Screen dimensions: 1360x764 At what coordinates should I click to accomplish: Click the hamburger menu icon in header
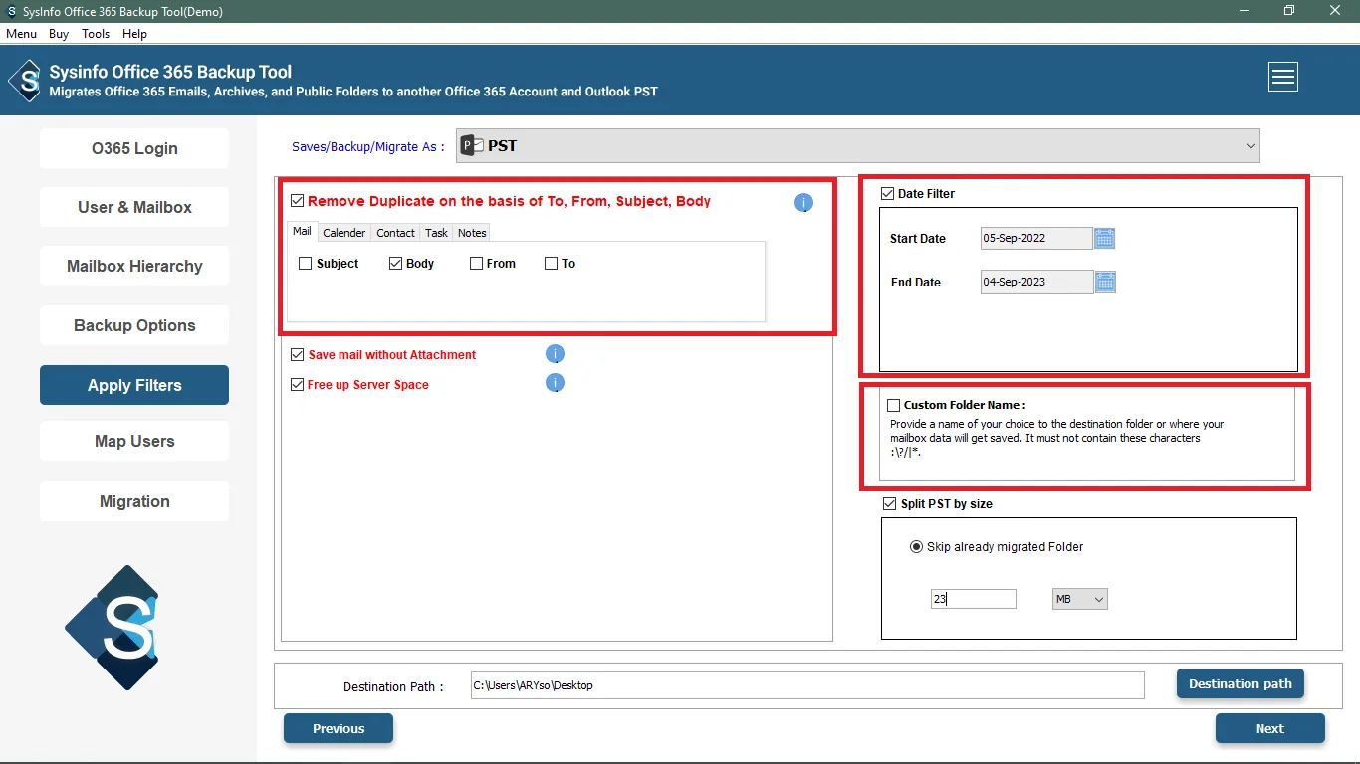[x=1282, y=77]
